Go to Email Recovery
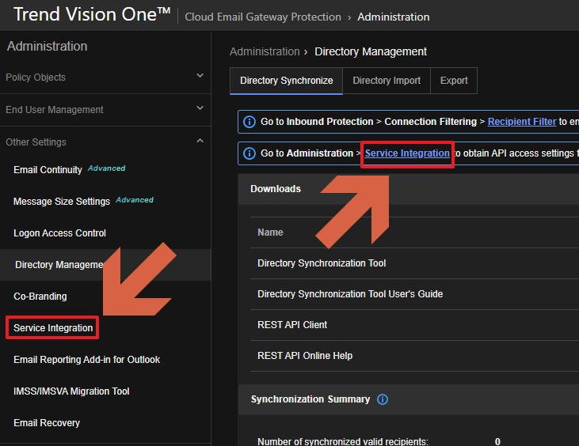 tap(47, 423)
